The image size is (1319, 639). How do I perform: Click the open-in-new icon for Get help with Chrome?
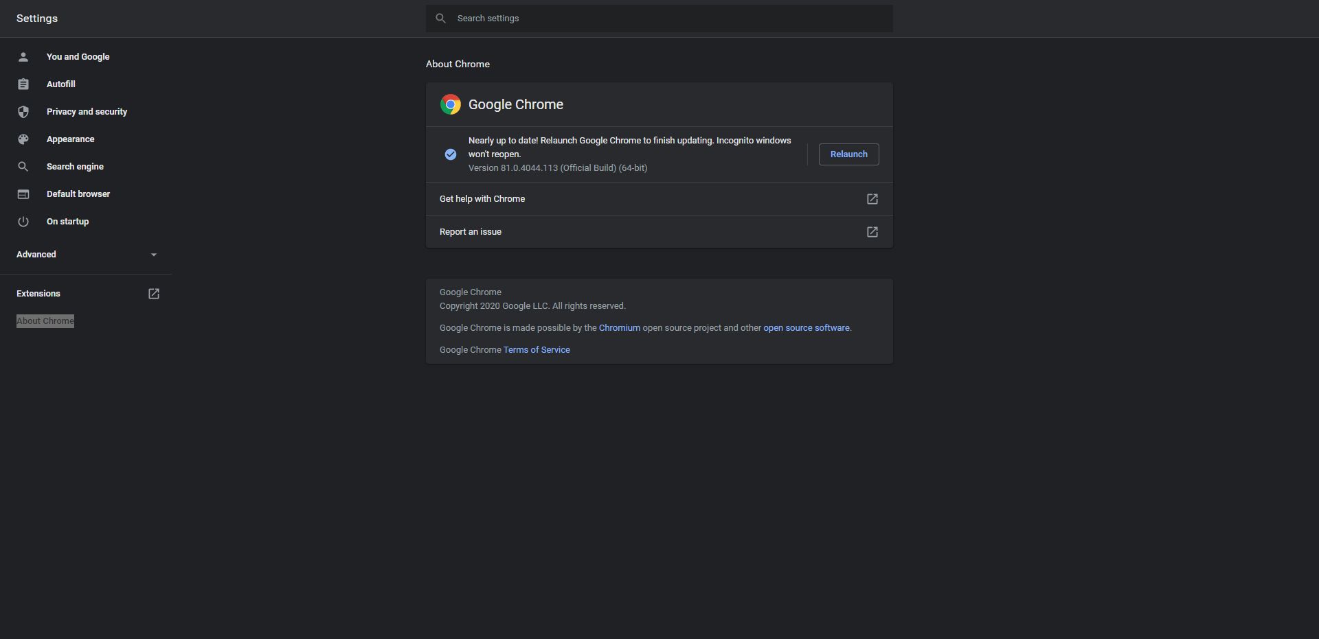click(x=872, y=199)
